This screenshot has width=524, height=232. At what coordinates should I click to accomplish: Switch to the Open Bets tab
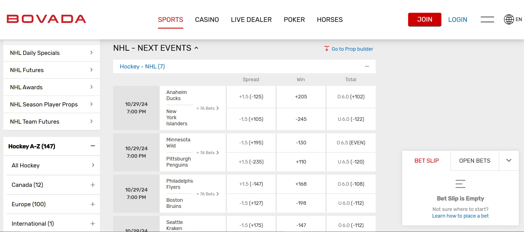click(475, 161)
